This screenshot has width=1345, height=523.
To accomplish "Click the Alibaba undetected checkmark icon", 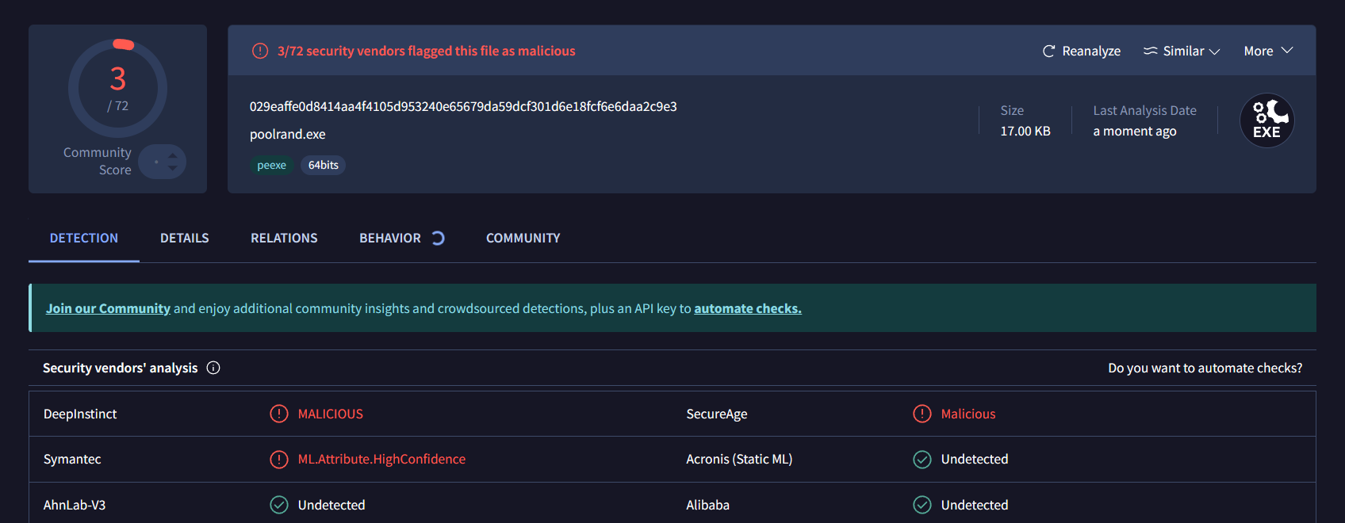I will point(922,505).
